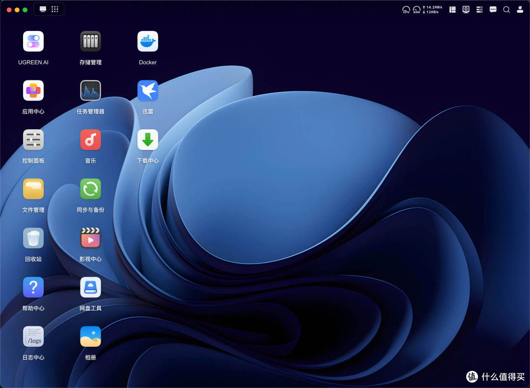Open the 任务管理器 task manager

coord(90,91)
